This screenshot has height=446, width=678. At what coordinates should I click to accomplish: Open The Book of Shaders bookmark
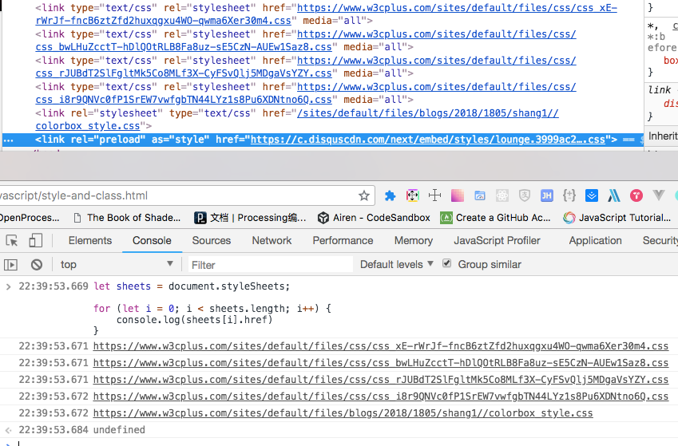point(127,218)
